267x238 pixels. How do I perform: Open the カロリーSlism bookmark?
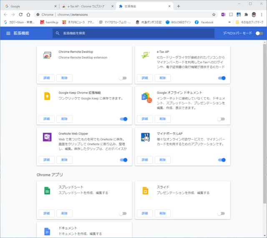[x=19, y=22]
